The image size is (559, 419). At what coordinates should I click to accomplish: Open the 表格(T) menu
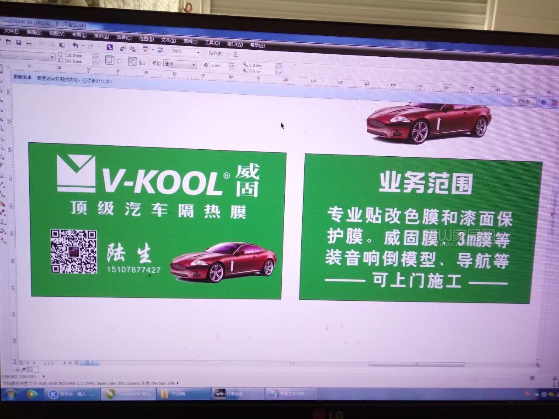190,42
